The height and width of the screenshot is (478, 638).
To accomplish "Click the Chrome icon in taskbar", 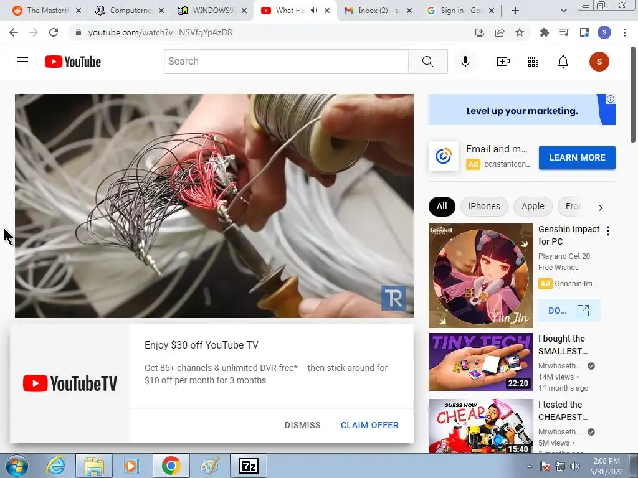I will [171, 466].
